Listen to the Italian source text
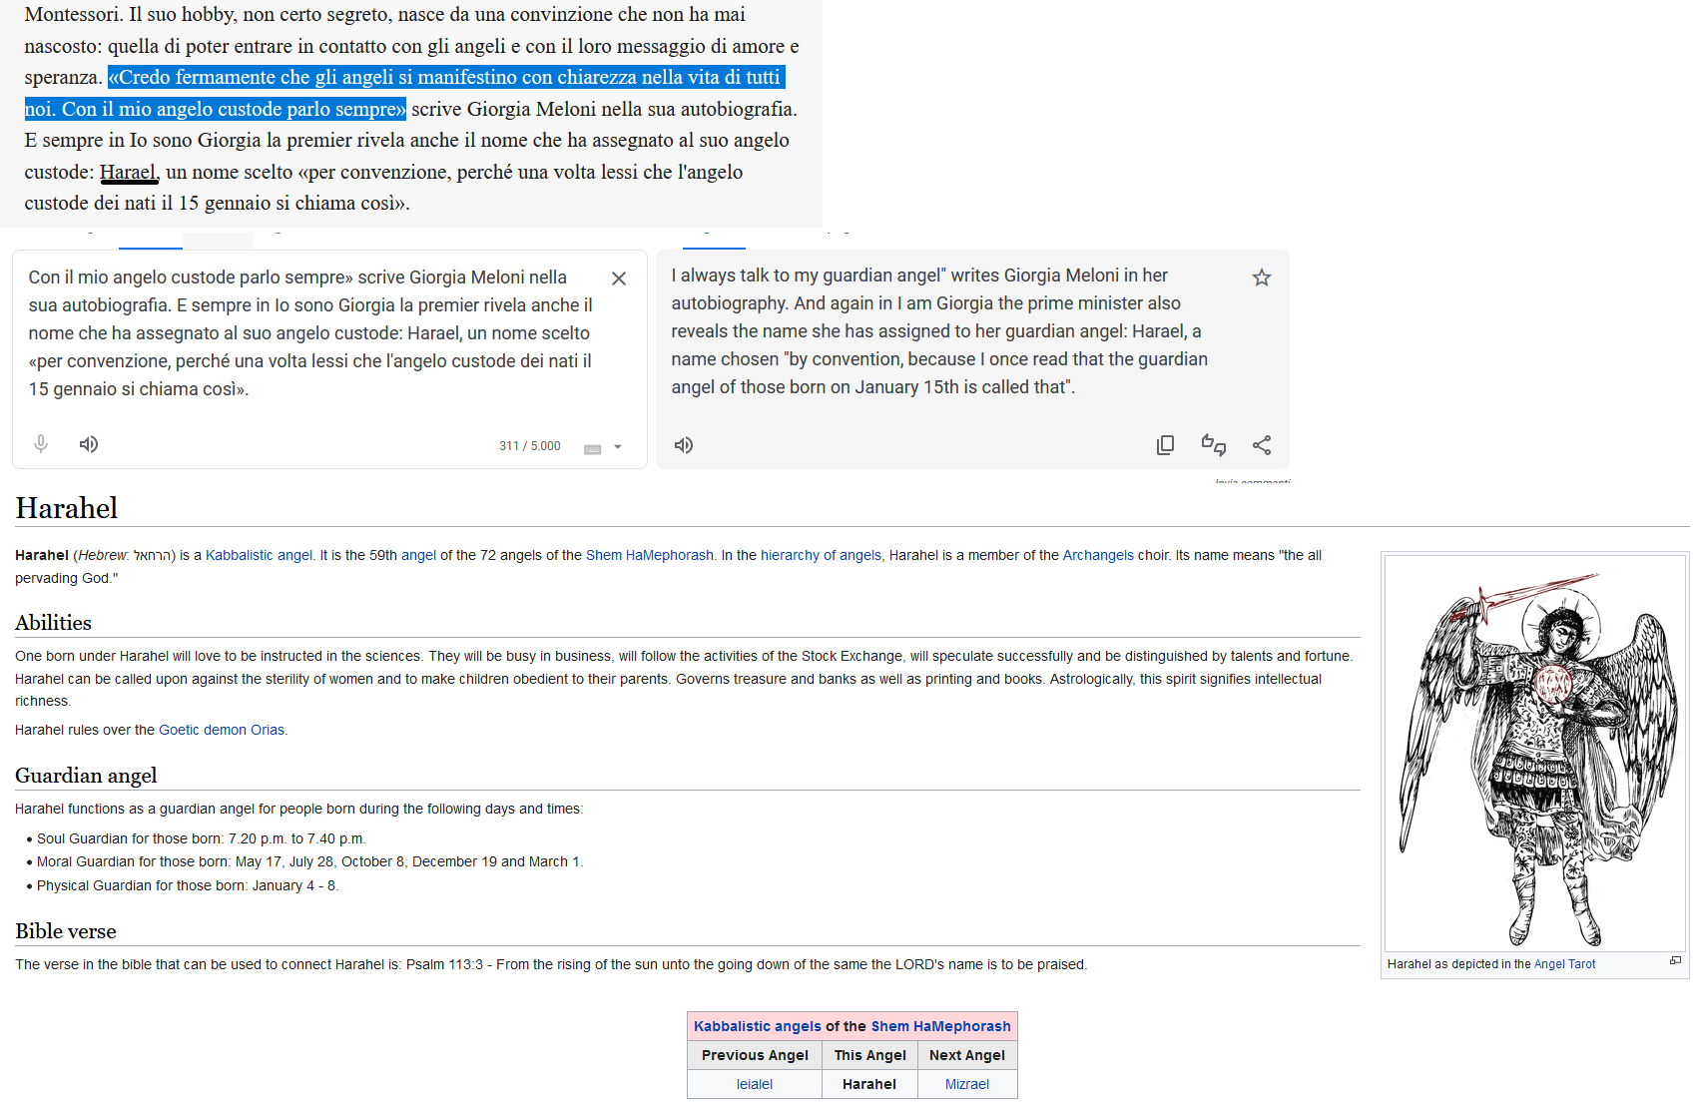1699x1106 pixels. pos(89,444)
